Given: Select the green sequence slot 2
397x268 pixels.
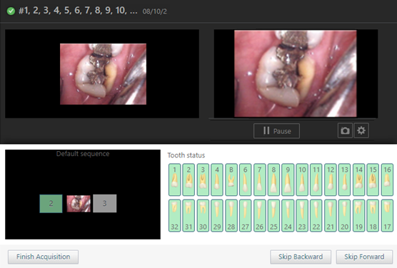Looking at the screenshot, I should [x=51, y=204].
